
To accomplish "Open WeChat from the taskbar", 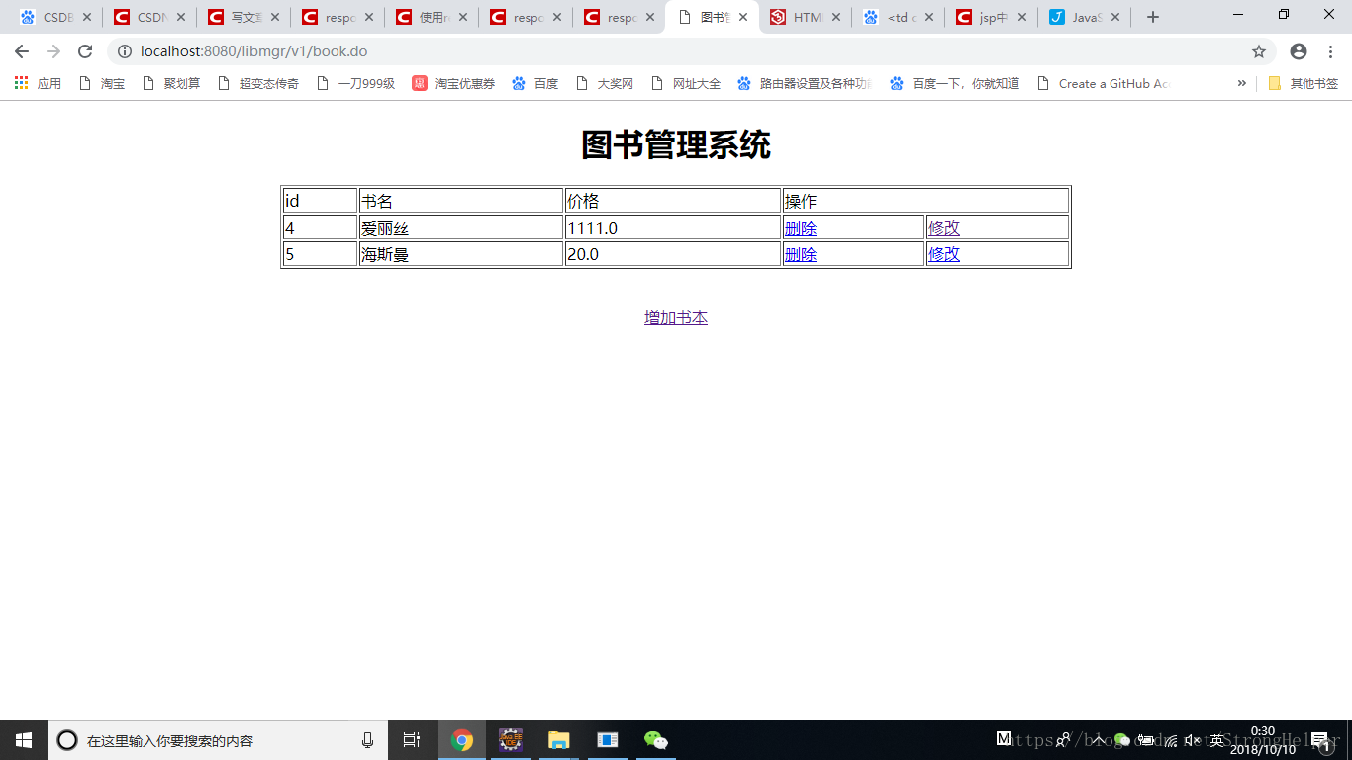I will [x=656, y=740].
